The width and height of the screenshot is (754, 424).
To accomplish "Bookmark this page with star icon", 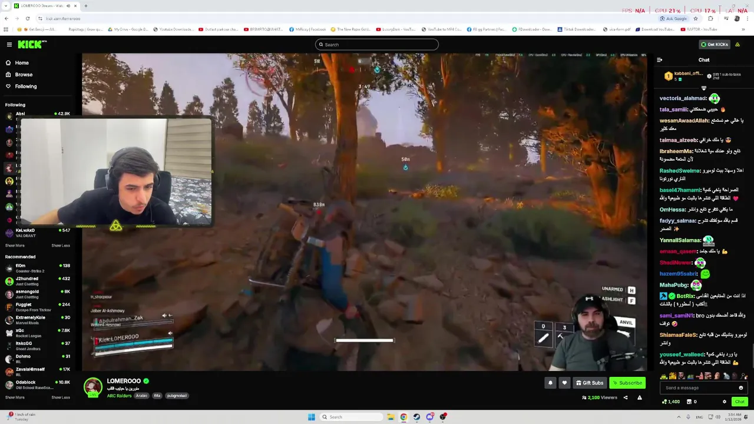I will pos(695,18).
